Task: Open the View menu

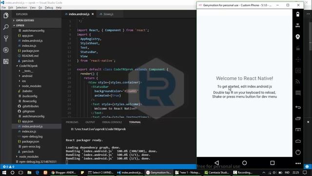Action: click(x=33, y=8)
